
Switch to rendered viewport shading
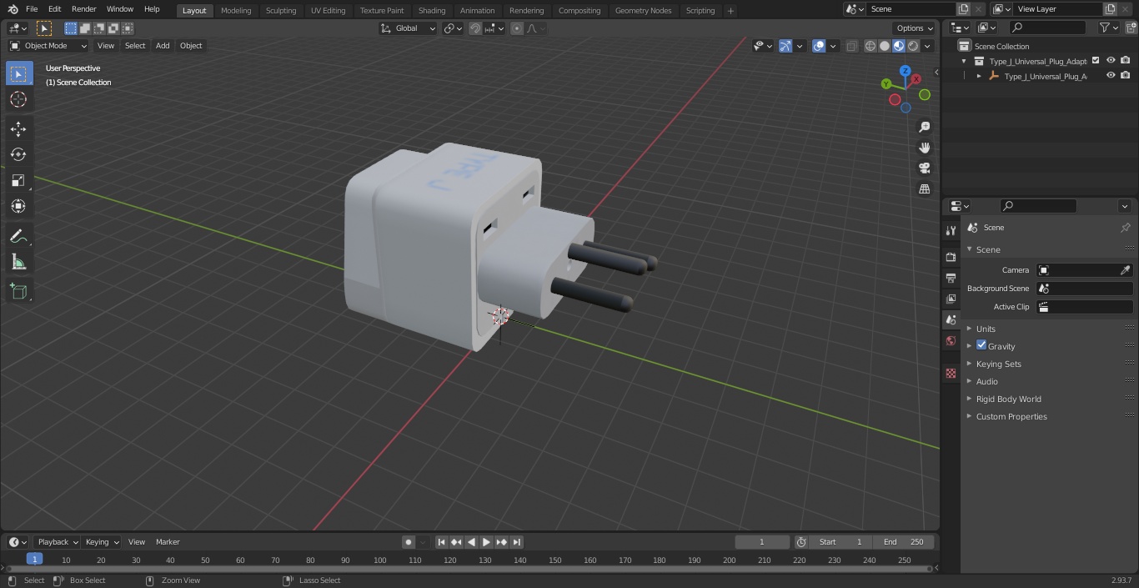[x=913, y=46]
